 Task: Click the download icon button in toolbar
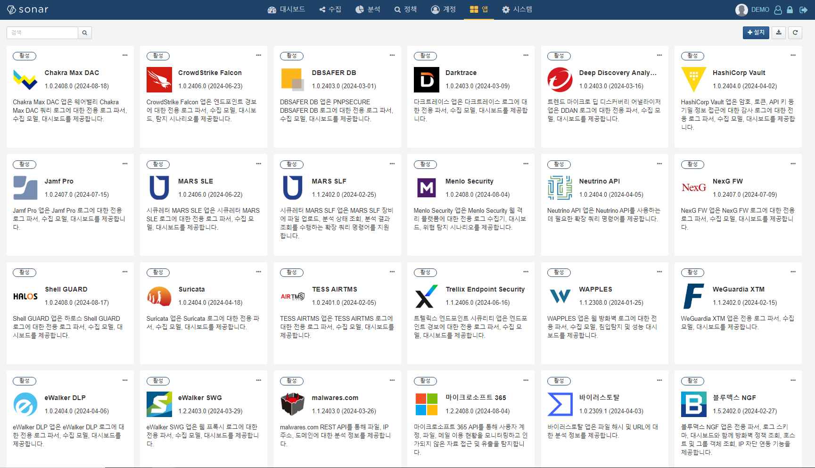click(x=779, y=33)
